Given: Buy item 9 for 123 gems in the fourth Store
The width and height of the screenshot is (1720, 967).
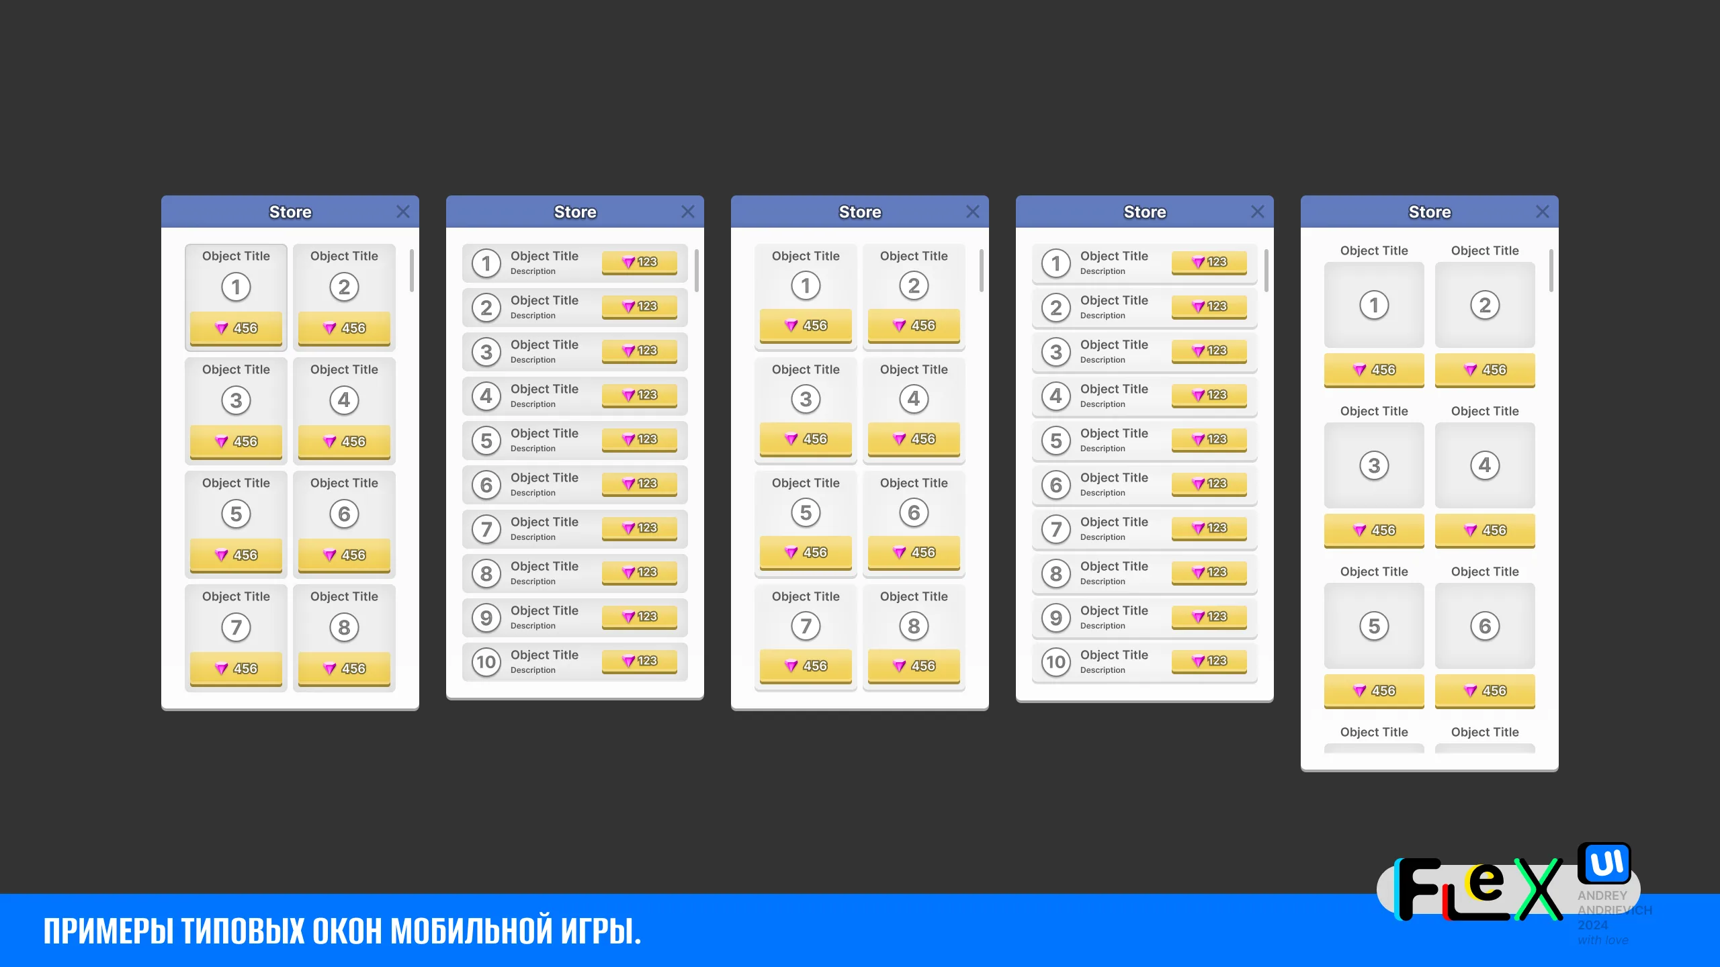Looking at the screenshot, I should coord(1209,616).
